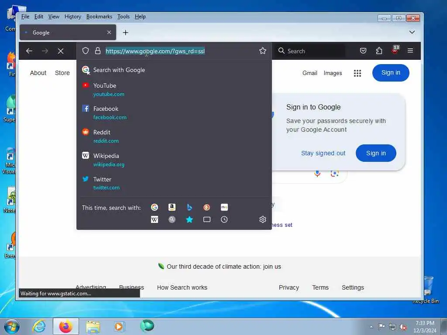Image resolution: width=447 pixels, height=335 pixels.
Task: Select the 'Search with Google' suggestion
Action: [174, 70]
